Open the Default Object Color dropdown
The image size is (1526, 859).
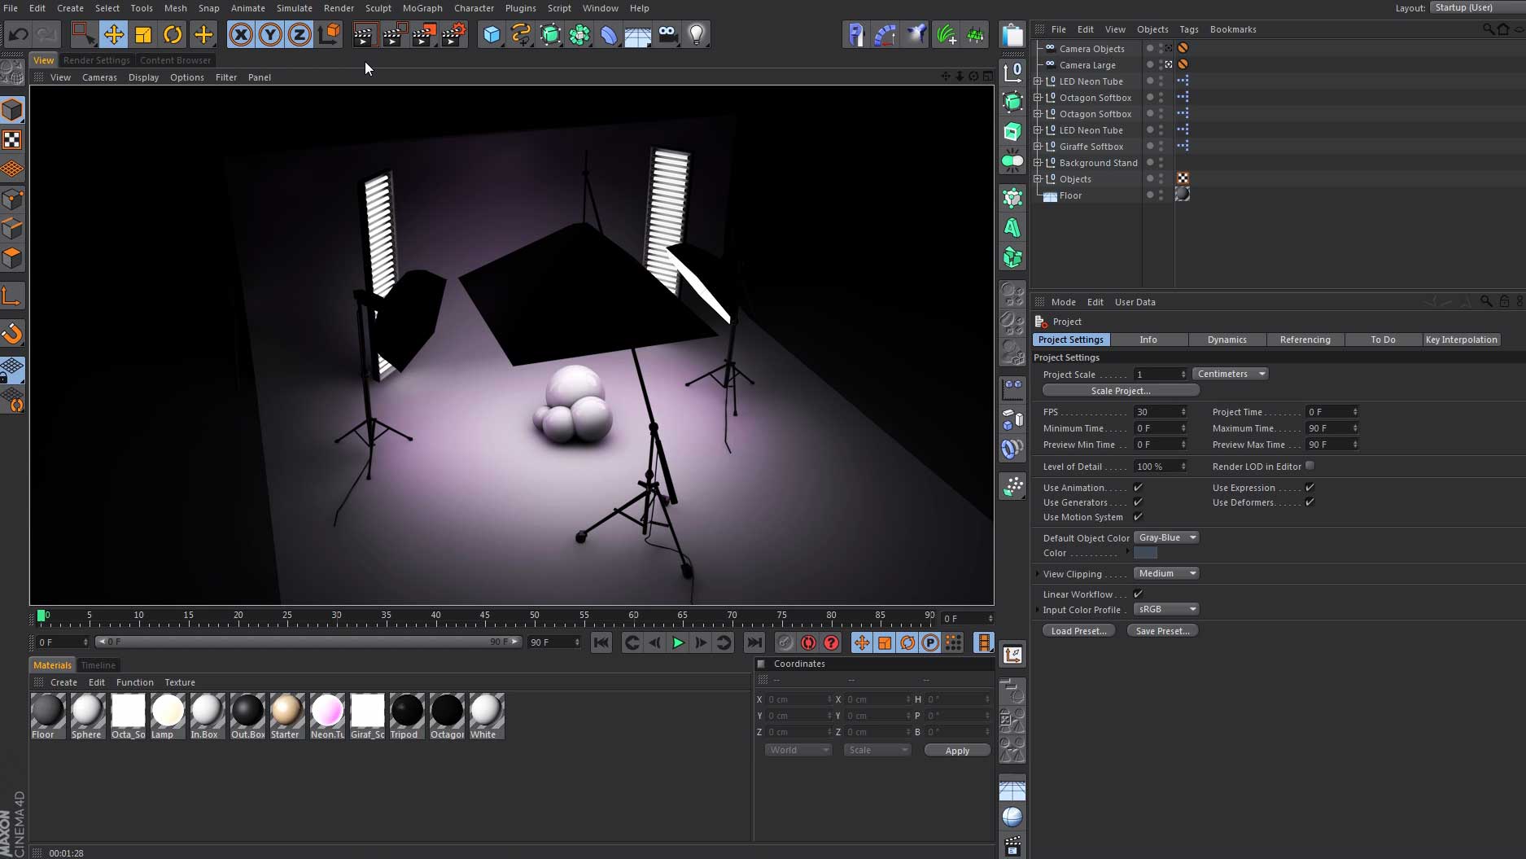click(x=1166, y=537)
